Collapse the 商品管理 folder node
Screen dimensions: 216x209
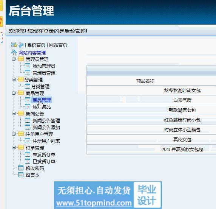14,93
